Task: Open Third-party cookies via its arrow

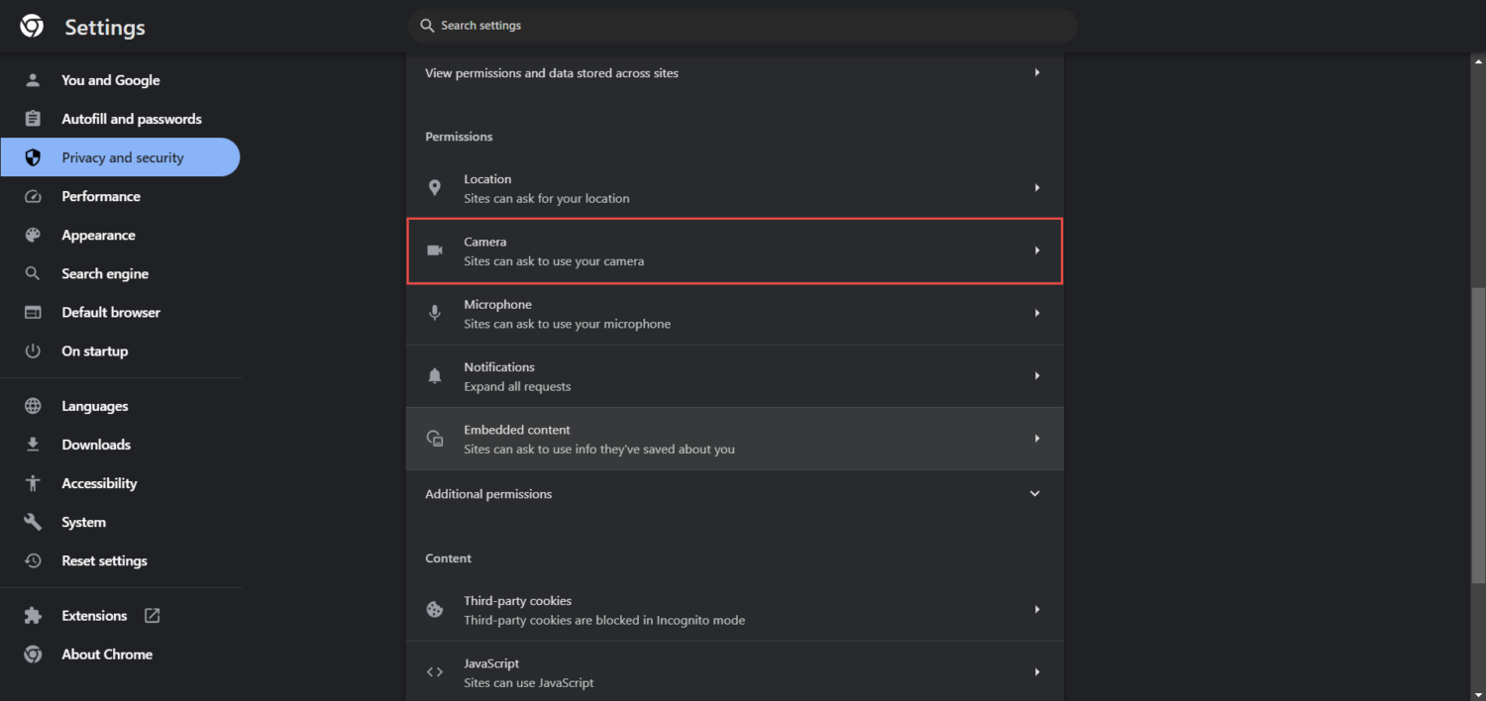Action: click(x=1037, y=610)
